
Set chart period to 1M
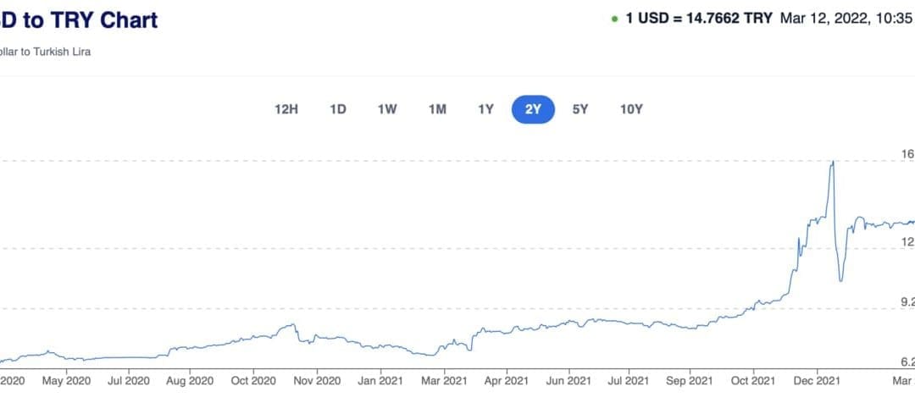pyautogui.click(x=437, y=109)
